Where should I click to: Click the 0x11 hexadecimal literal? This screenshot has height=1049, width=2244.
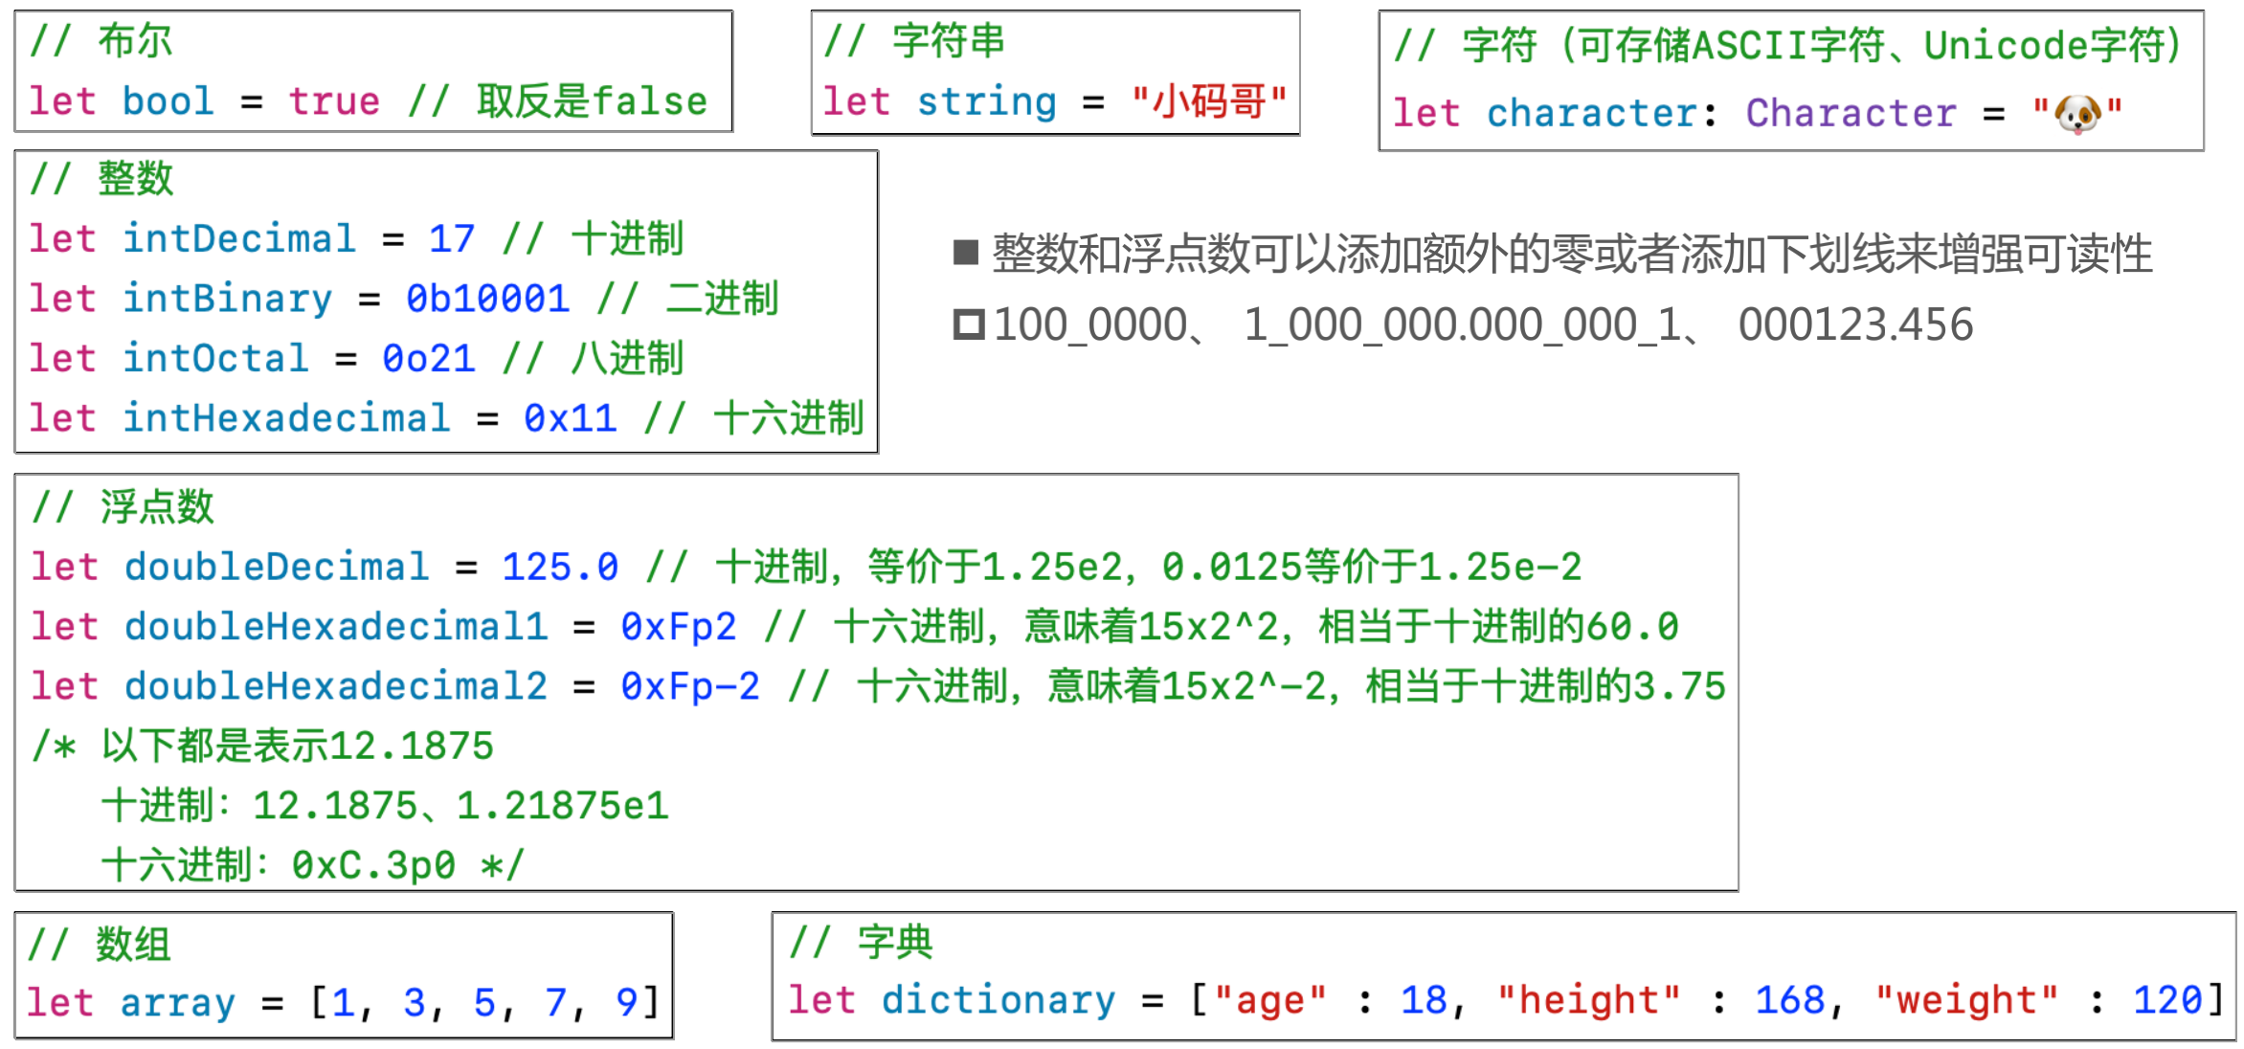570,418
